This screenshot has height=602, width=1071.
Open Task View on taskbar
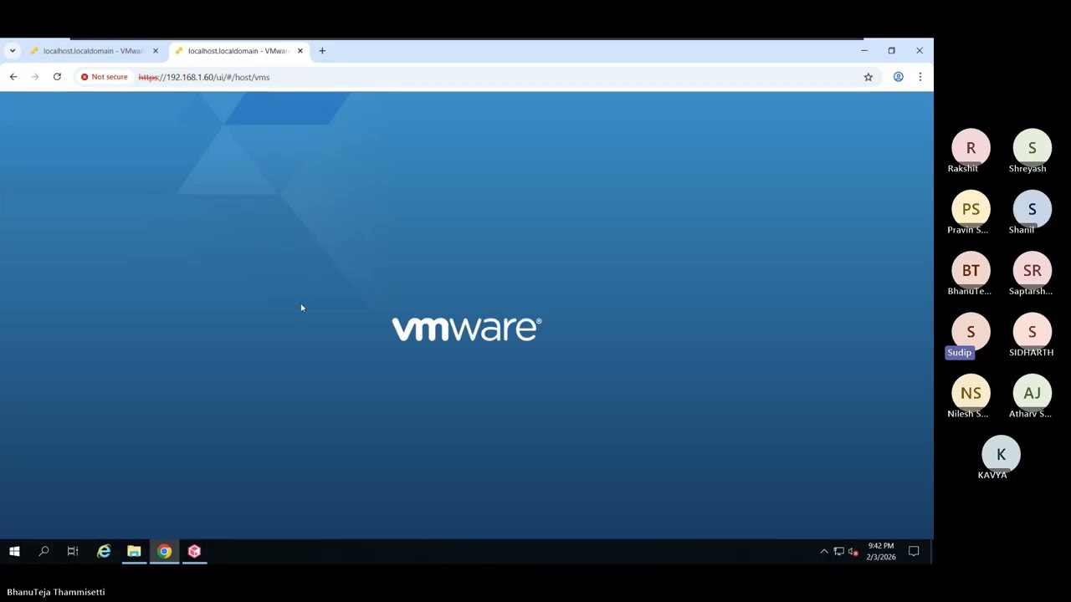(x=73, y=551)
